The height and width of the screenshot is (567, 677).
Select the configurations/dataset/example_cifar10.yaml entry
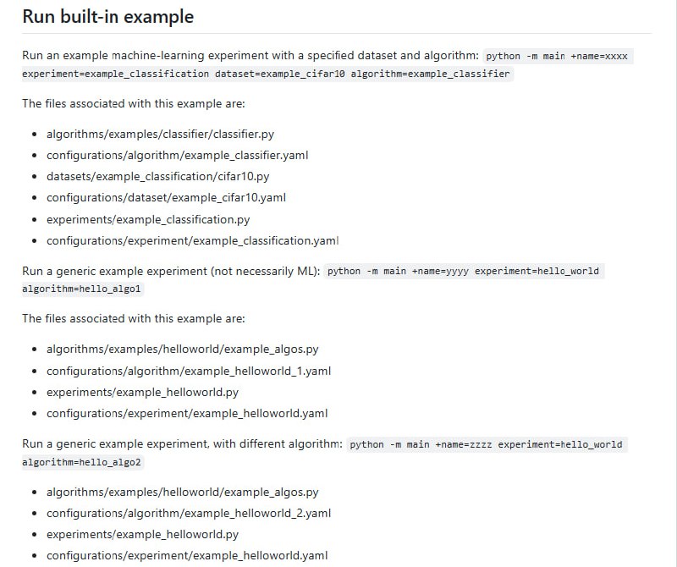click(166, 198)
